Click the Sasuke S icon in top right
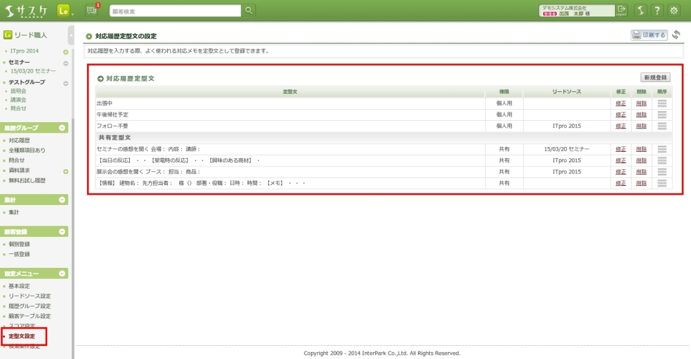This screenshot has height=359, width=691. (x=640, y=10)
